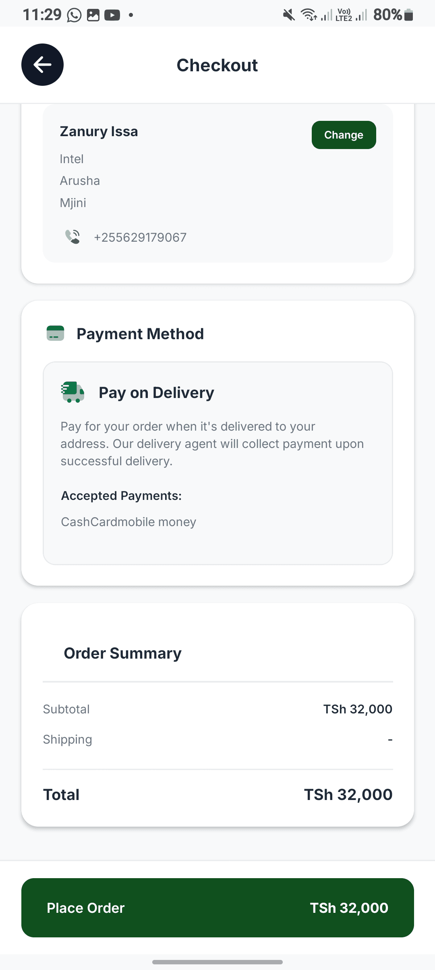Tap the Wi-Fi status icon

click(309, 15)
